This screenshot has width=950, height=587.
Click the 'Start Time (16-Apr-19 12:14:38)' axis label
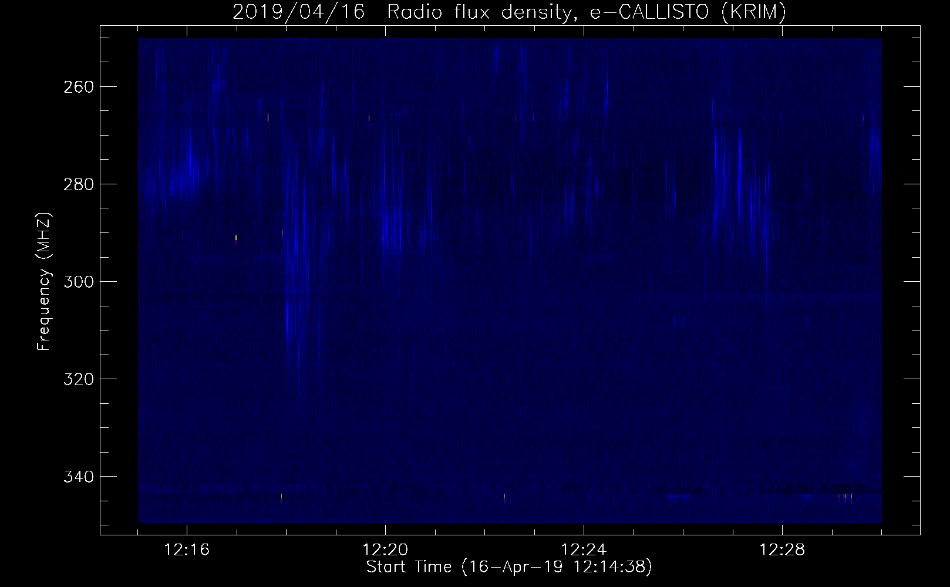(509, 566)
